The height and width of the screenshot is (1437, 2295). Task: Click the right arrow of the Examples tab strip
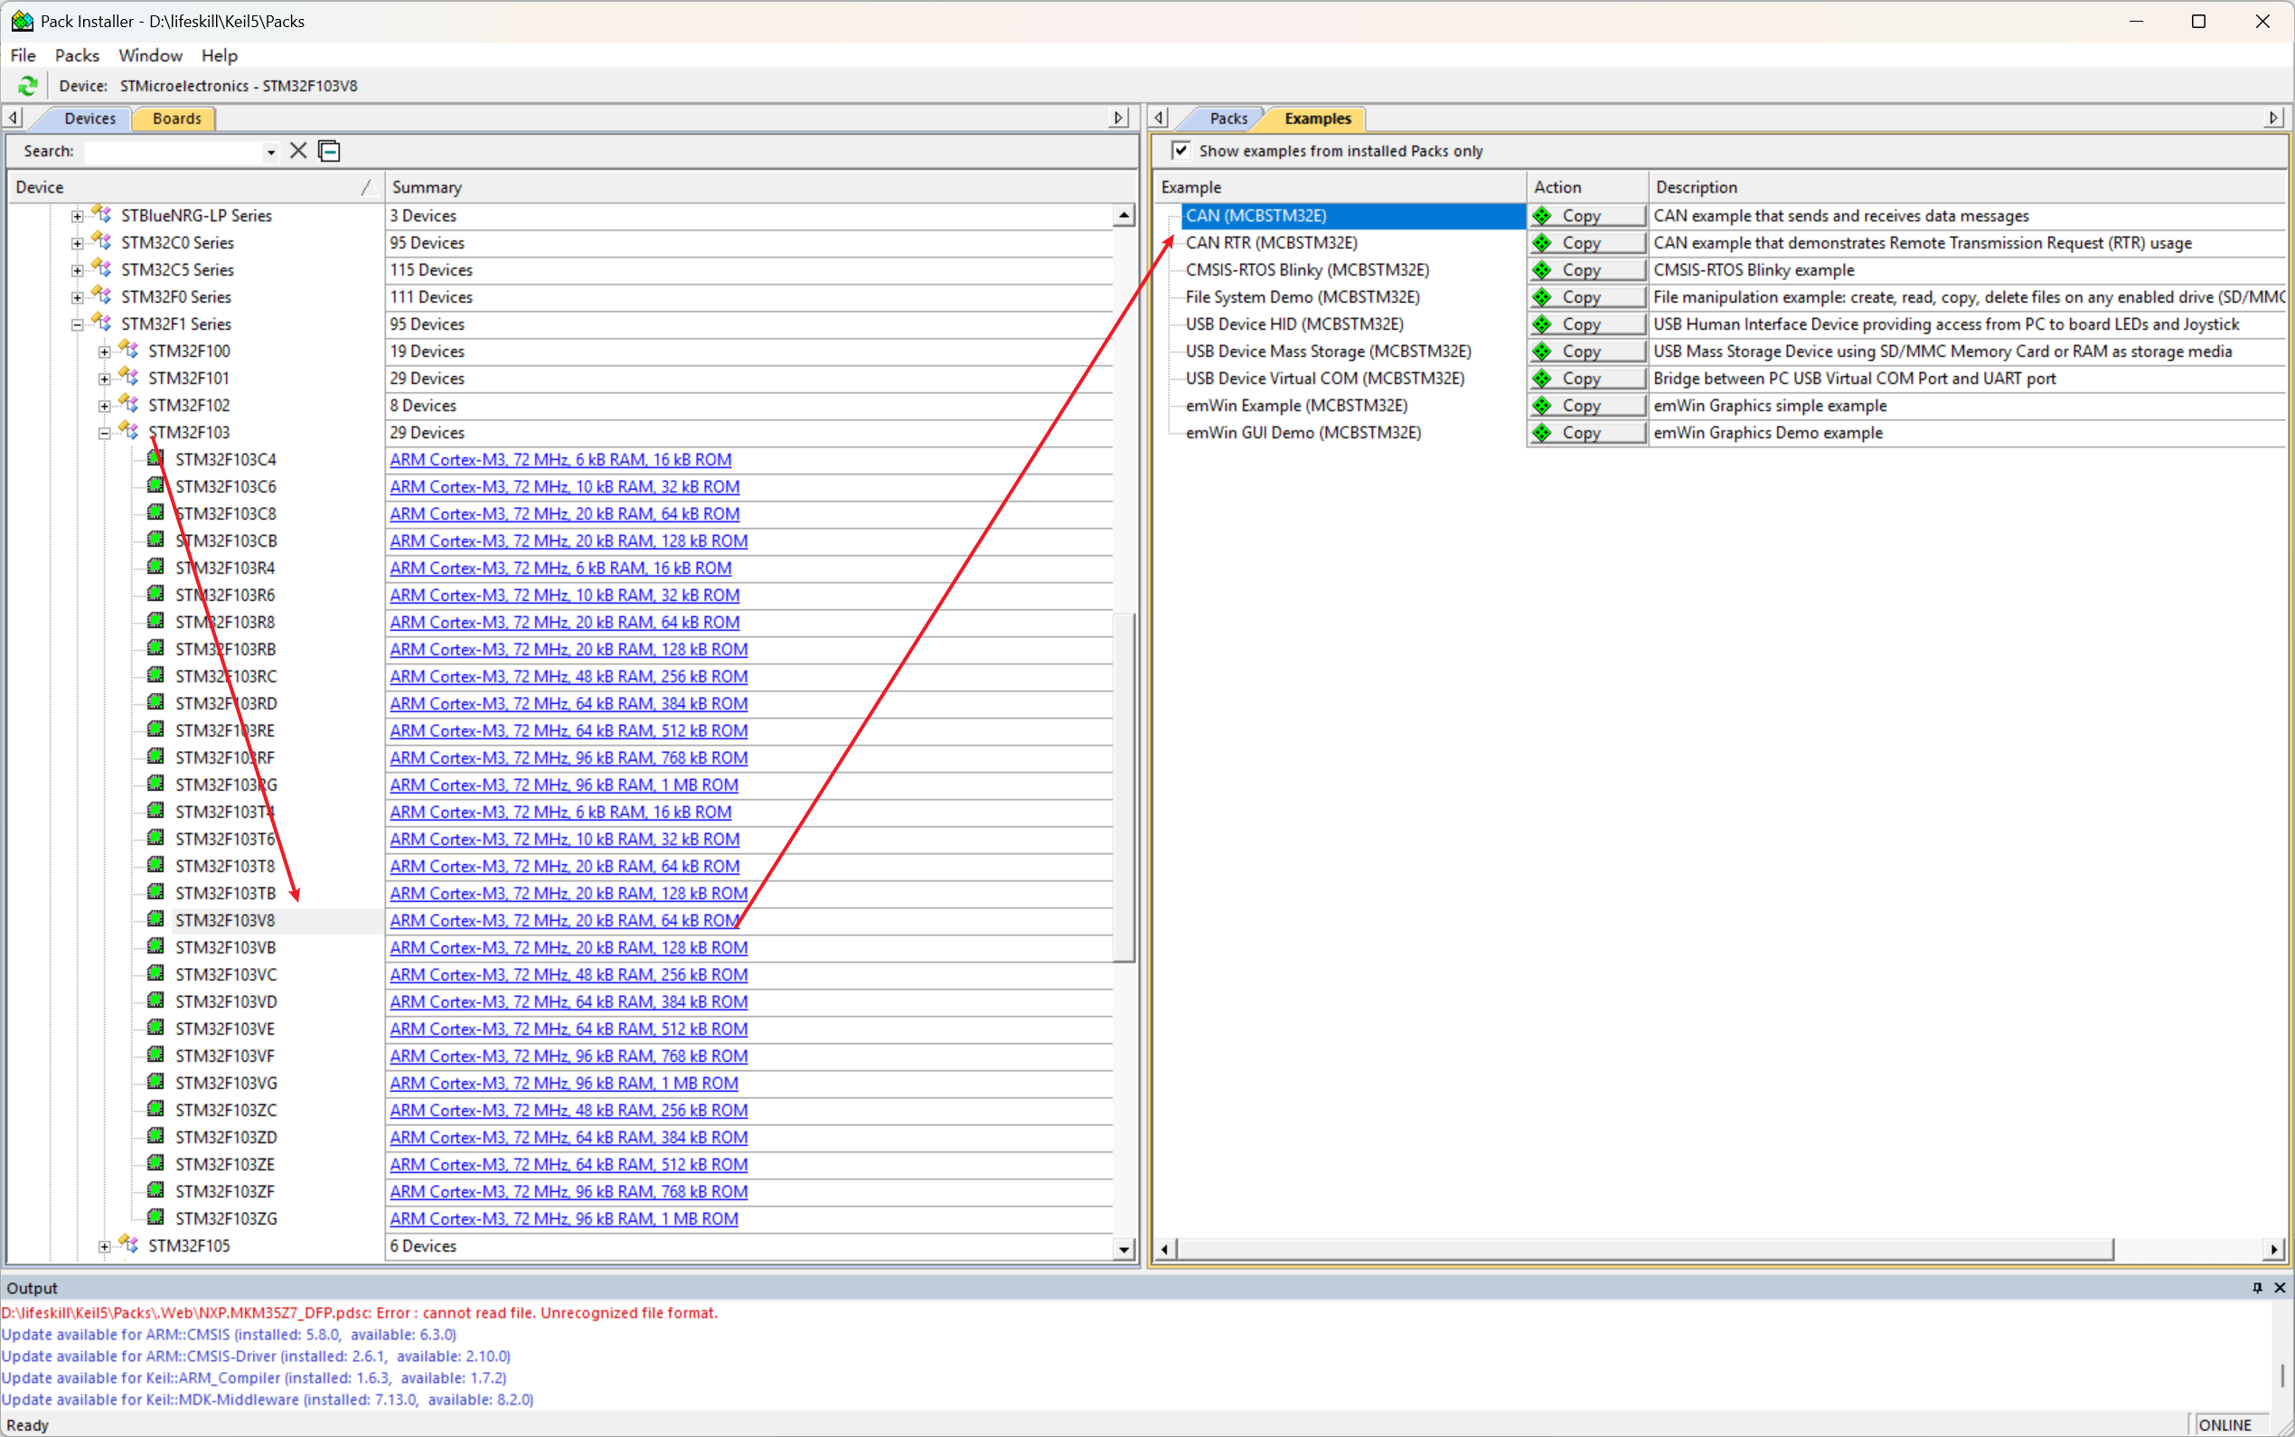(x=2273, y=117)
